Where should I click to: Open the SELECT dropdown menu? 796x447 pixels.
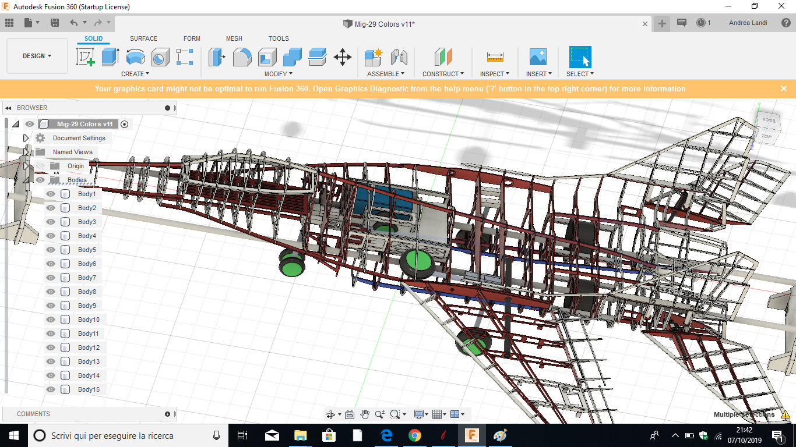coord(580,74)
